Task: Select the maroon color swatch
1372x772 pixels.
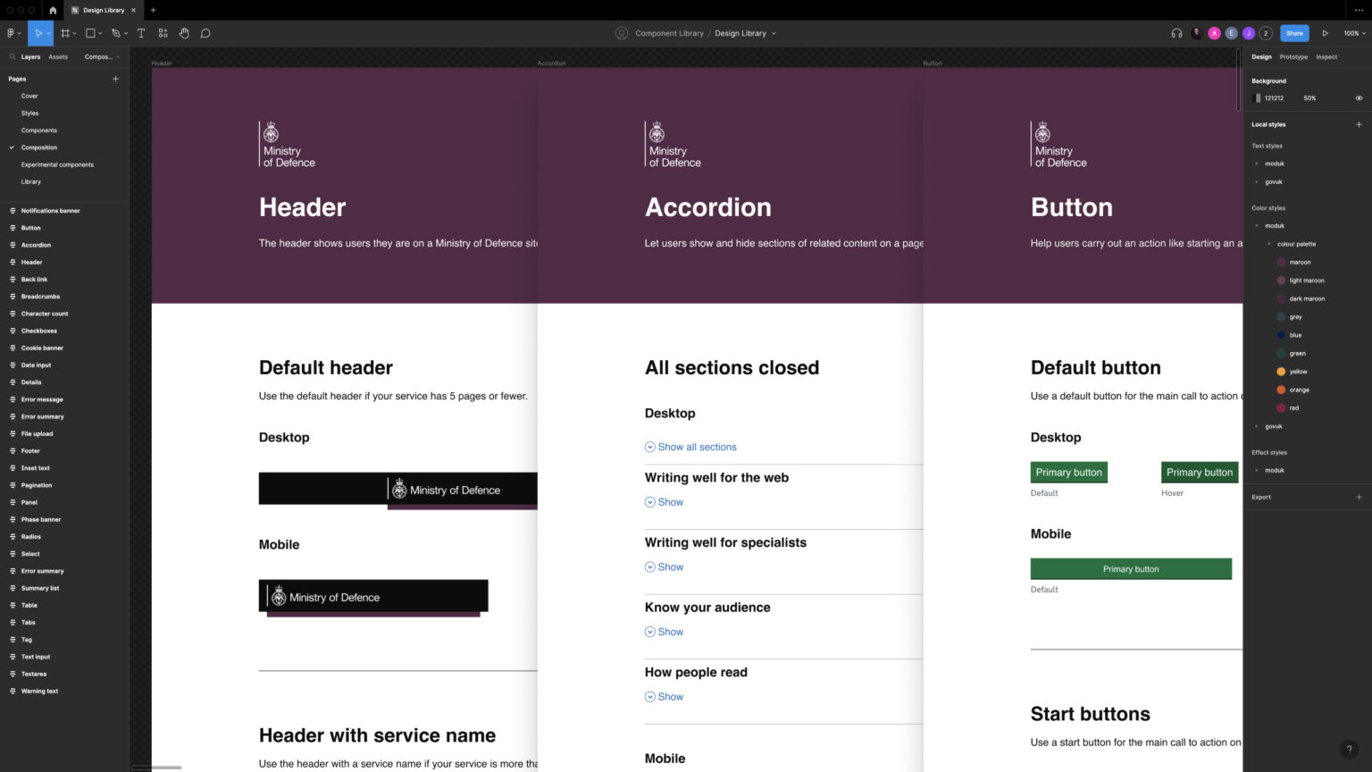Action: pyautogui.click(x=1281, y=262)
